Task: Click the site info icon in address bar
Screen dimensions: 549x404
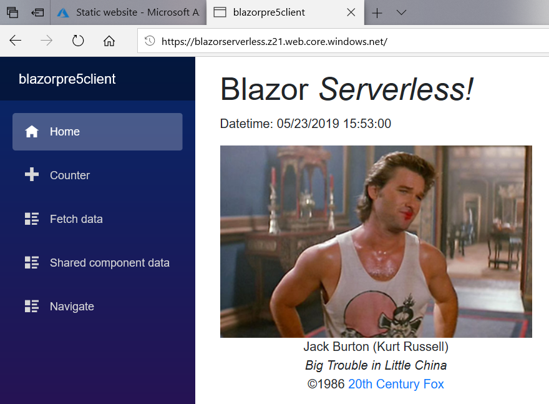Action: point(150,41)
